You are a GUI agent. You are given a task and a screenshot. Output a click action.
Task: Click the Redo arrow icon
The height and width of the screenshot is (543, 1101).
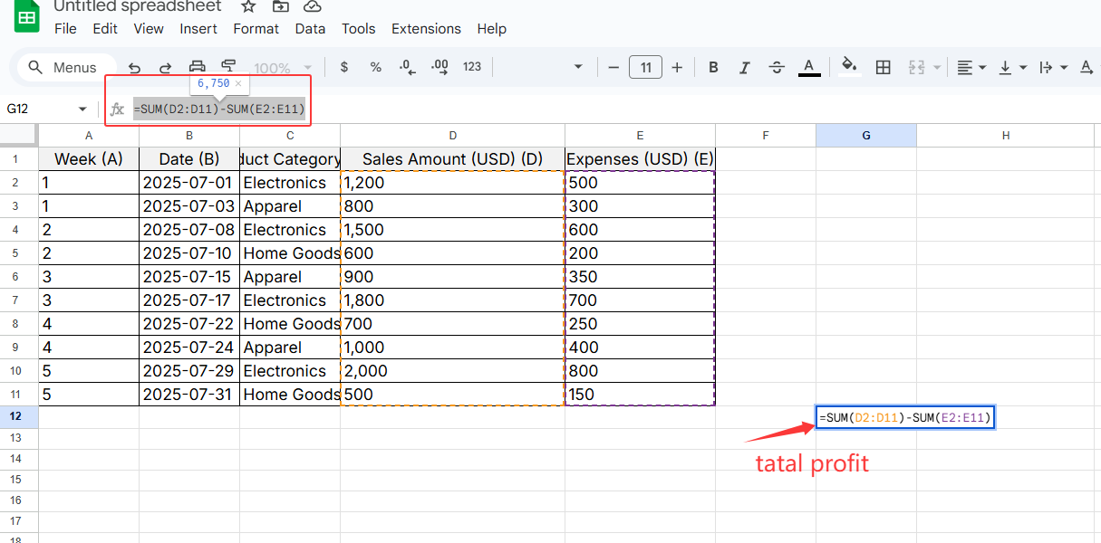165,67
